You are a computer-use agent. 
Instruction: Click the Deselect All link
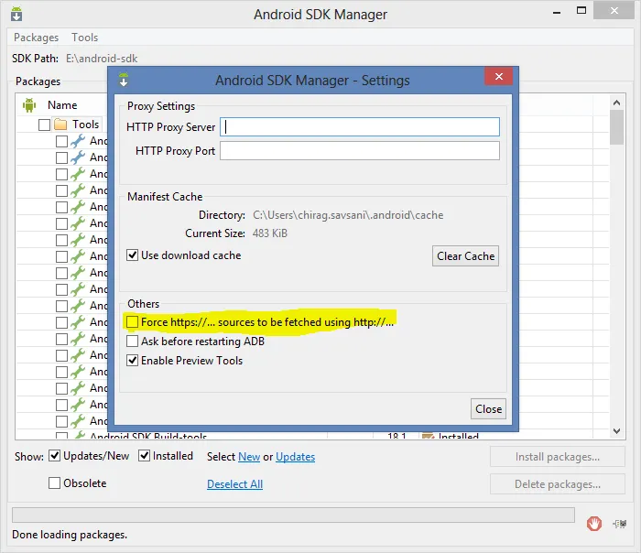234,484
